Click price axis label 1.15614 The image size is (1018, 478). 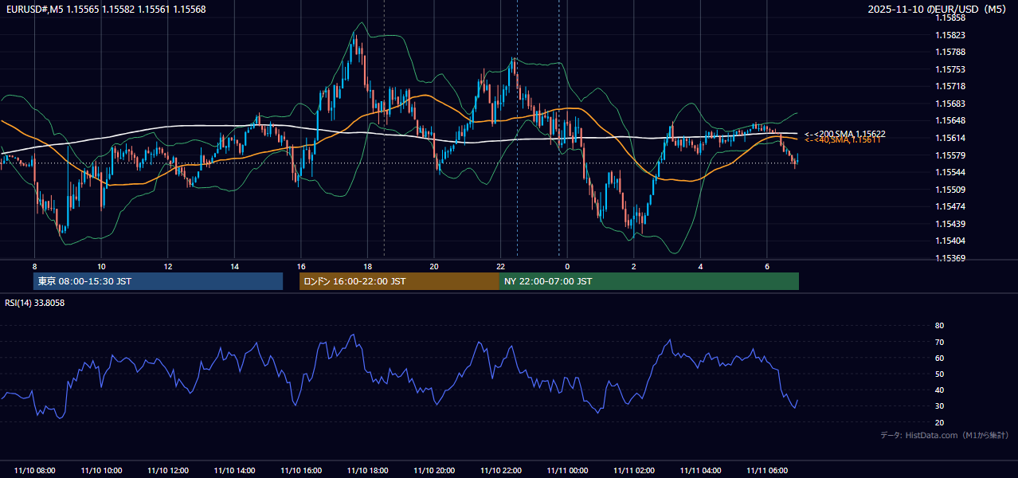coord(951,138)
